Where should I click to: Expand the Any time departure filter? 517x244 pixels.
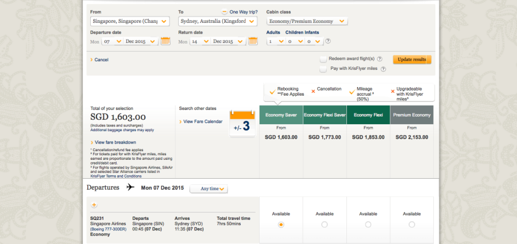click(213, 188)
